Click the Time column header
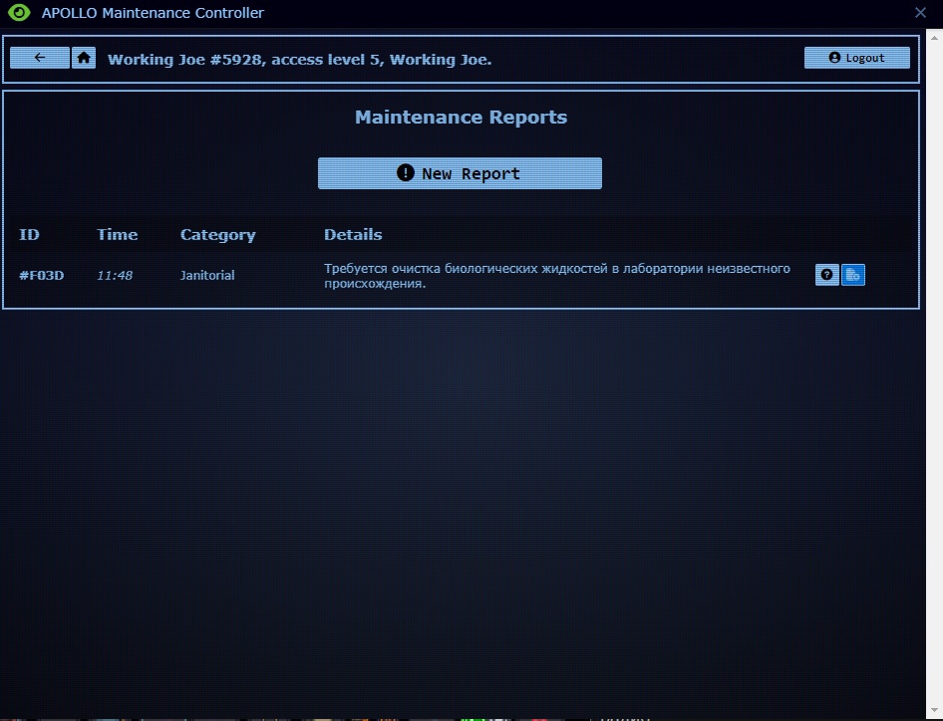Viewport: 943px width, 721px height. point(117,235)
